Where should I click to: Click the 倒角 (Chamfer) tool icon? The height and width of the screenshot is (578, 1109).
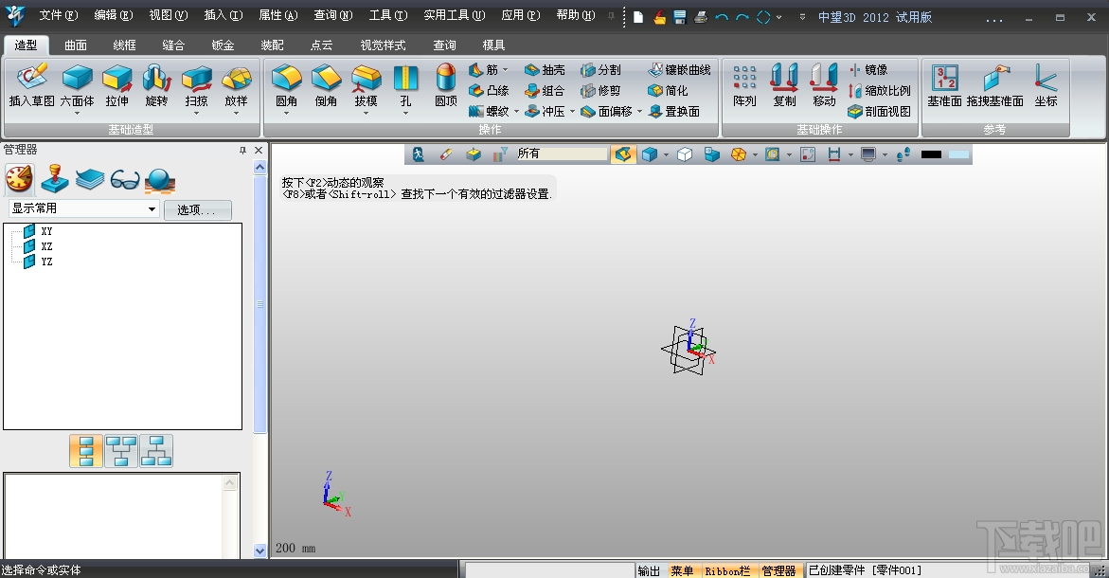(x=326, y=78)
